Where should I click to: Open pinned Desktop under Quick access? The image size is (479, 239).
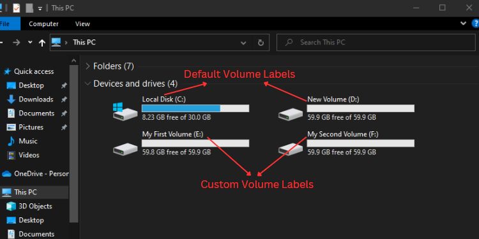[x=31, y=85]
